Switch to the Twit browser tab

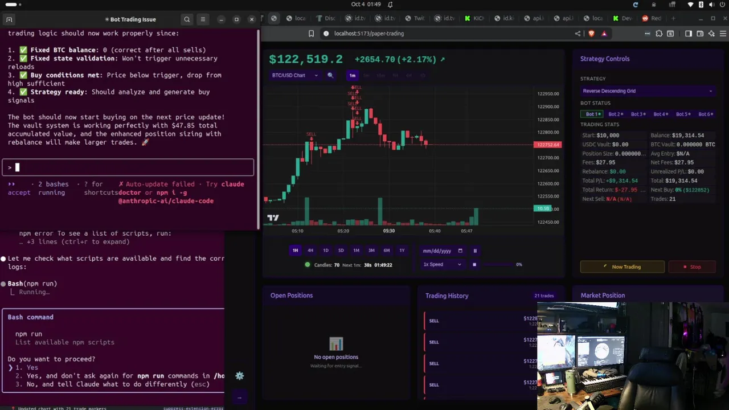[x=415, y=18]
